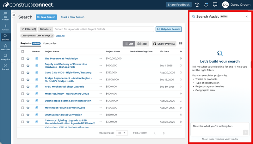Open Rows per page dropdown
The width and height of the screenshot is (253, 144).
click(122, 133)
